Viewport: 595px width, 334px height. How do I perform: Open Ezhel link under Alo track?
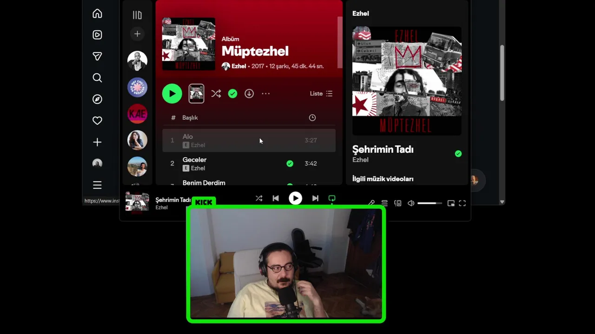tap(198, 145)
